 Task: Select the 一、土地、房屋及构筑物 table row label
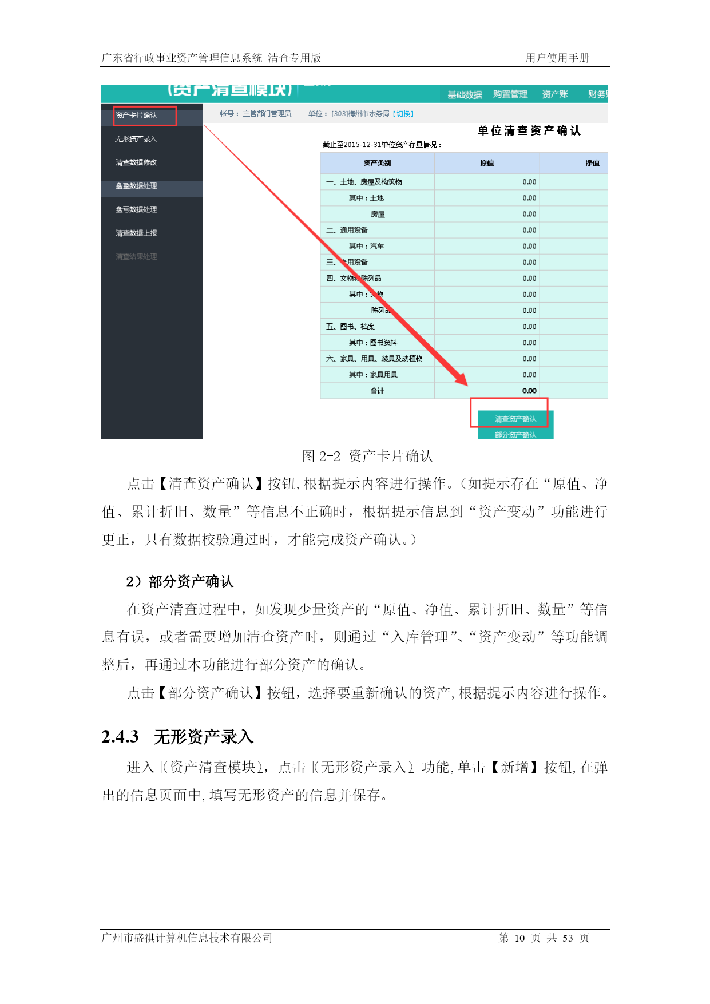point(364,182)
